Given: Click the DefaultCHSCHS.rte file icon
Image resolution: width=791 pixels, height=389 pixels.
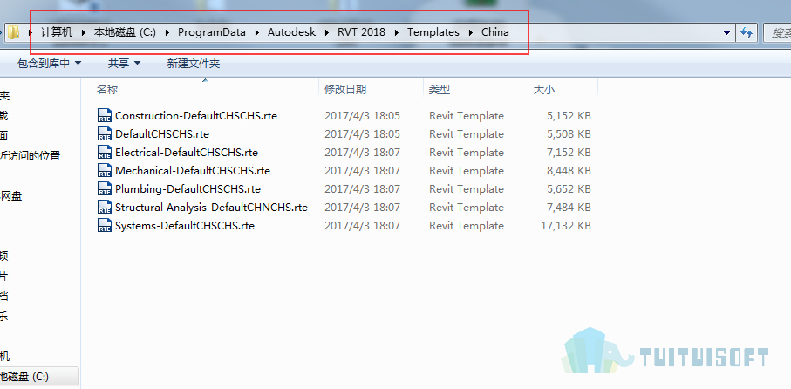Looking at the screenshot, I should pos(105,133).
